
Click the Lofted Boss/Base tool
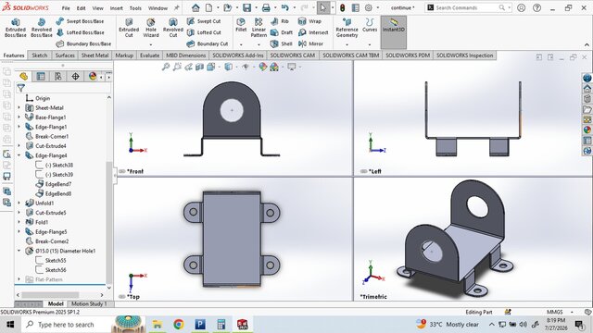click(80, 32)
